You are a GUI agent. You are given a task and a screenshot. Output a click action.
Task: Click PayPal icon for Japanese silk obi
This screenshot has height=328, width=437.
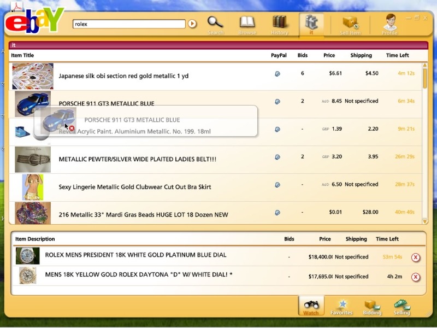[x=277, y=74]
